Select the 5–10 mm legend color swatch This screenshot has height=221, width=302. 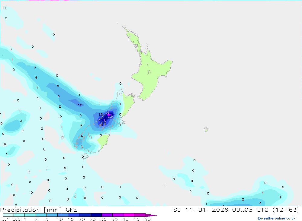(52, 215)
